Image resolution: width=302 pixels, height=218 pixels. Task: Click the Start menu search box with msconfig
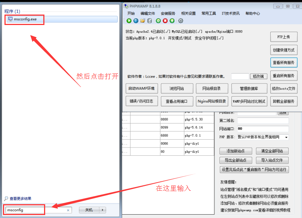(x=38, y=210)
